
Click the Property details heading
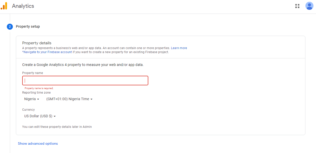pos(37,43)
